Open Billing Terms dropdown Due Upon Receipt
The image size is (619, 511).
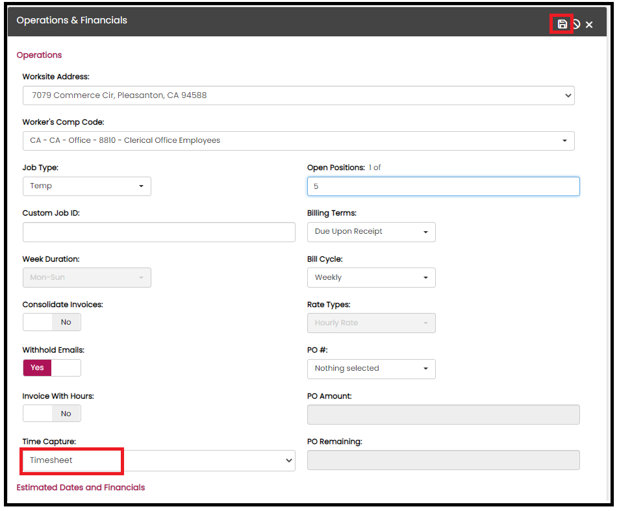(x=371, y=232)
